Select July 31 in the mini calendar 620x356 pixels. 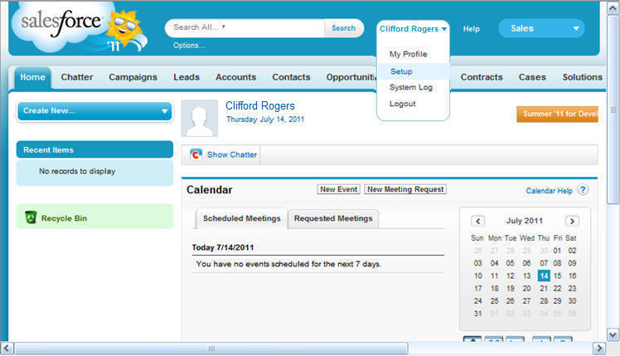click(x=477, y=313)
